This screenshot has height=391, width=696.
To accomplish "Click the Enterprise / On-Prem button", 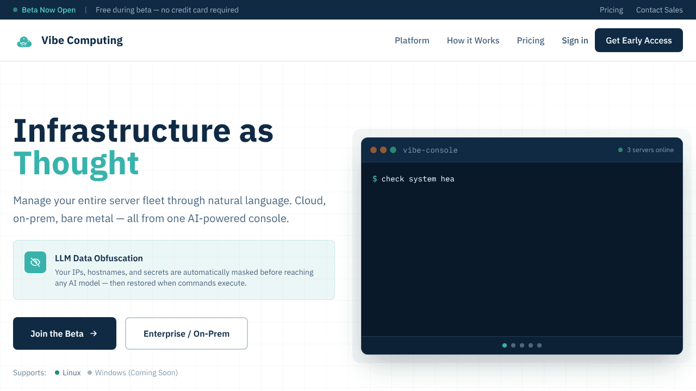I will click(x=187, y=333).
